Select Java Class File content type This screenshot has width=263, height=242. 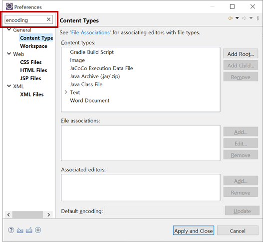tap(86, 84)
